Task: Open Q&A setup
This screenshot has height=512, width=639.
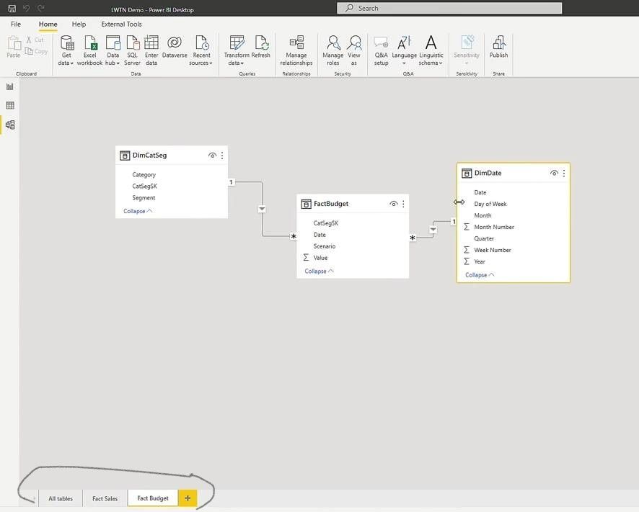Action: (x=381, y=50)
